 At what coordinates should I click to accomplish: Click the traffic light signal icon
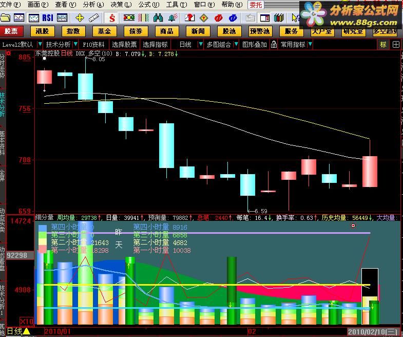click(129, 18)
